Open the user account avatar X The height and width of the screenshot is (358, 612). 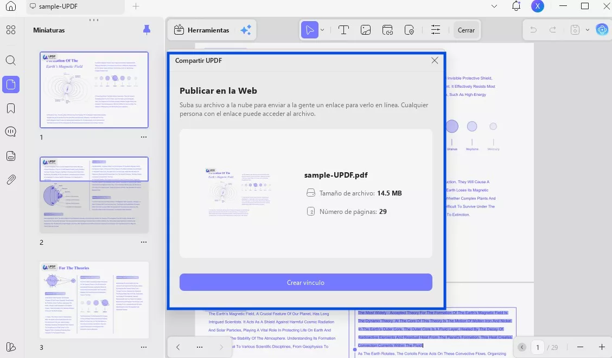[x=538, y=6]
